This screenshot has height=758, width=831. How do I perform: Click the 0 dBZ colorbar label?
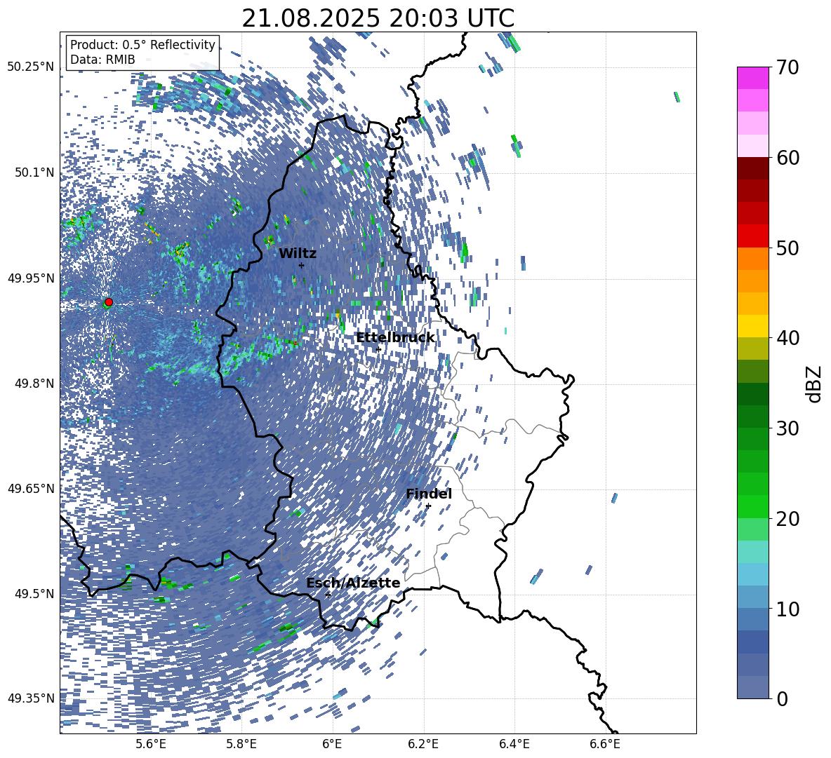click(x=782, y=698)
